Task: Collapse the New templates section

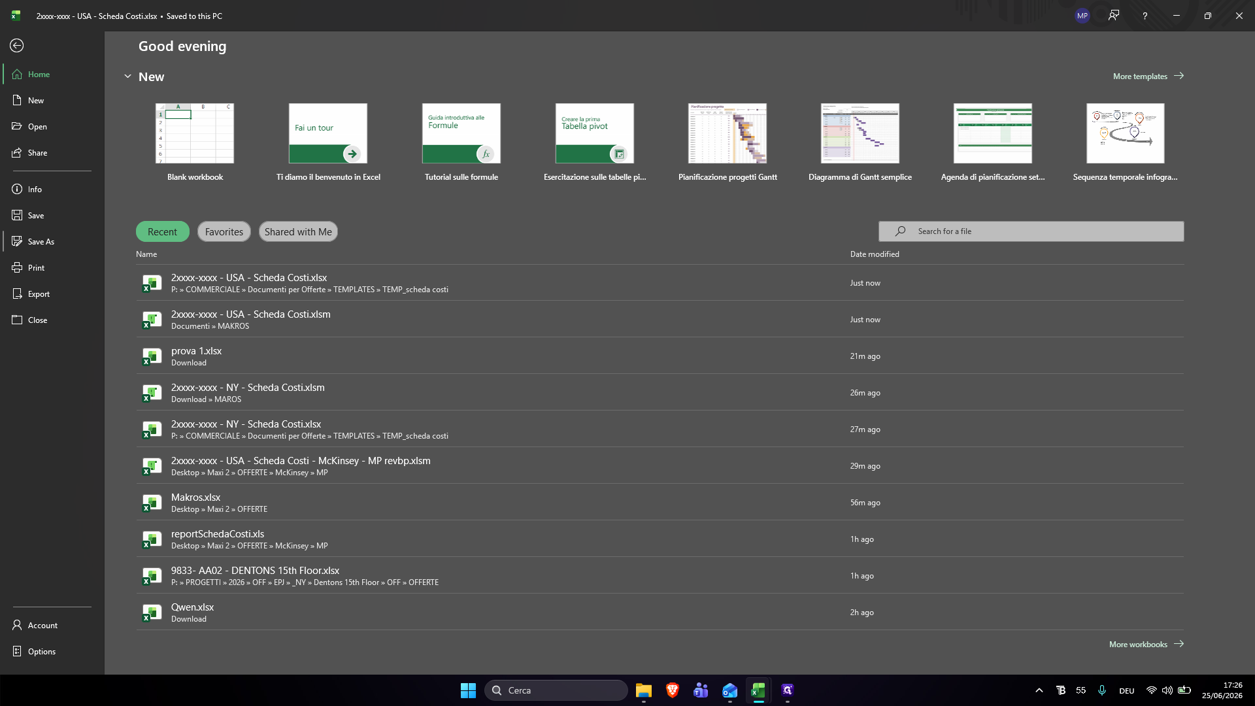Action: pyautogui.click(x=127, y=76)
